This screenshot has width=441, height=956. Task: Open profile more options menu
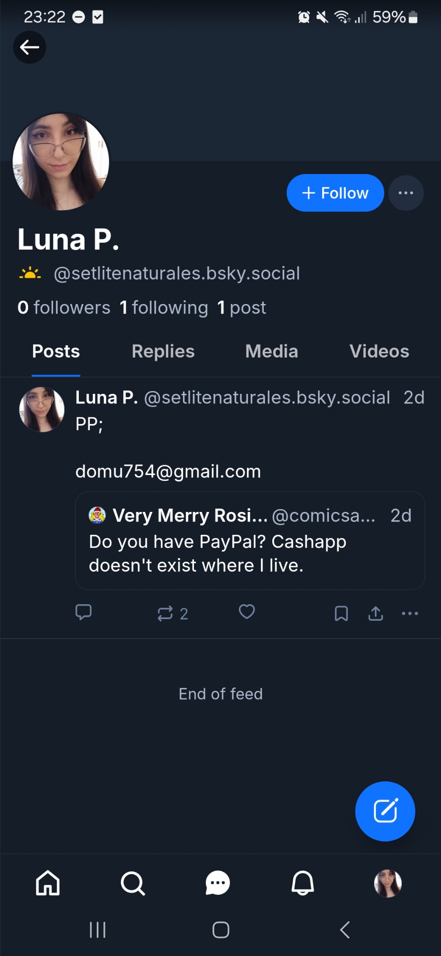click(x=406, y=193)
